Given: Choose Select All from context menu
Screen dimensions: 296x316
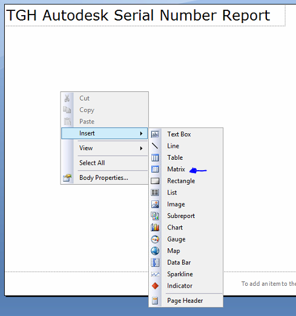Looking at the screenshot, I should [105, 163].
